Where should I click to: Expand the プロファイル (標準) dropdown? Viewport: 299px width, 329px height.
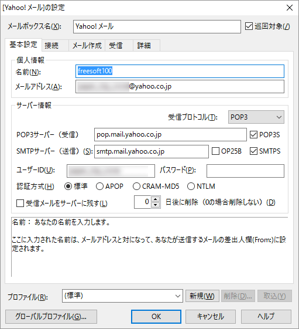pyautogui.click(x=122, y=296)
